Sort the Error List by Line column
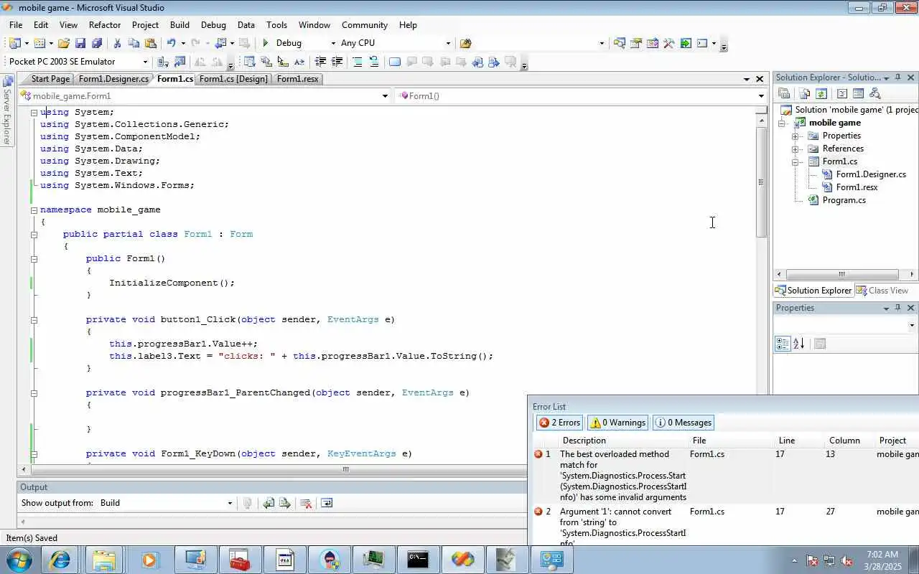The height and width of the screenshot is (574, 919). (786, 441)
